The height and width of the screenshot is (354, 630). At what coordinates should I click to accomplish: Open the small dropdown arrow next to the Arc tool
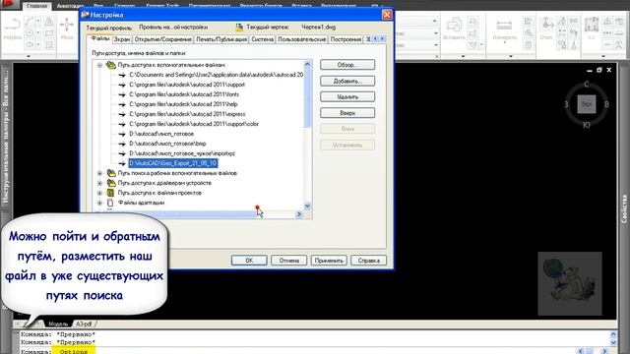(38, 22)
